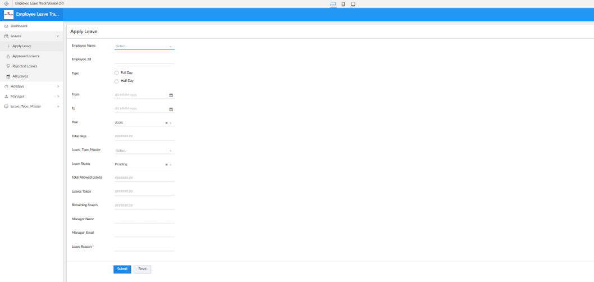
Task: Select the Full Day radio button
Action: click(117, 73)
